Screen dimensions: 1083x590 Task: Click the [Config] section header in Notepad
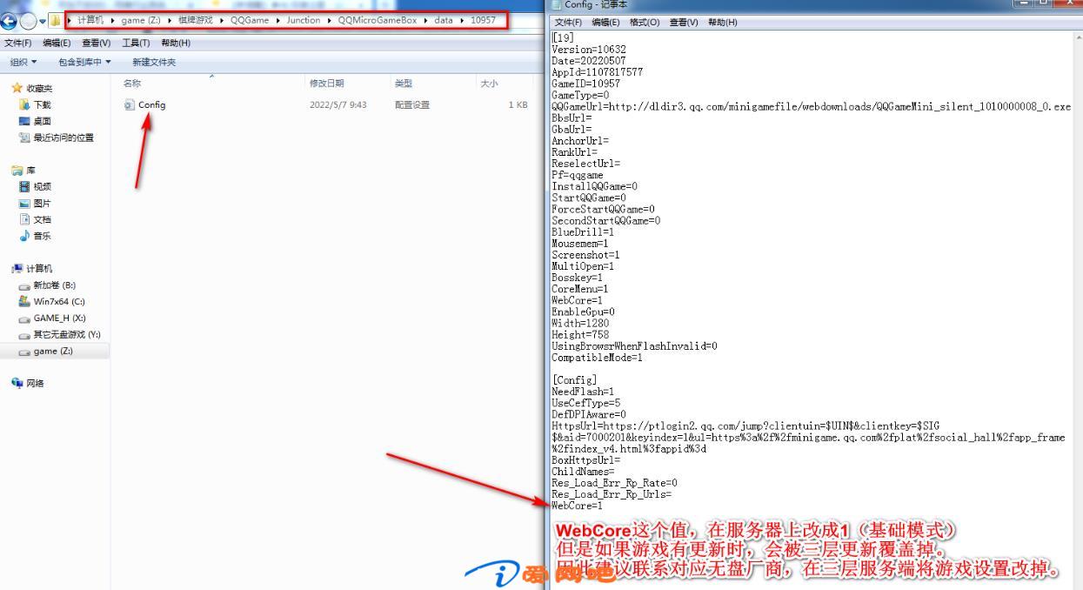[x=574, y=380]
